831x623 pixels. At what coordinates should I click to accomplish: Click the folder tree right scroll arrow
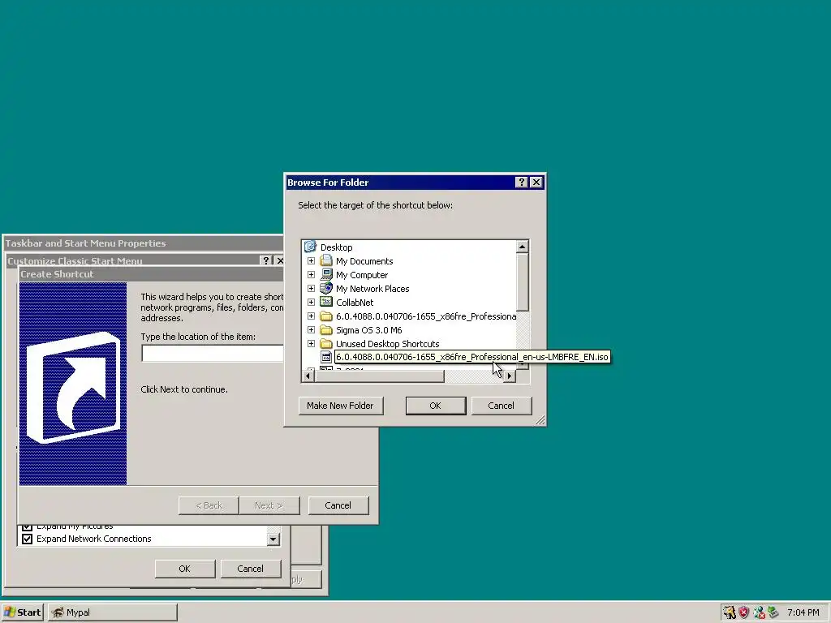click(x=510, y=376)
